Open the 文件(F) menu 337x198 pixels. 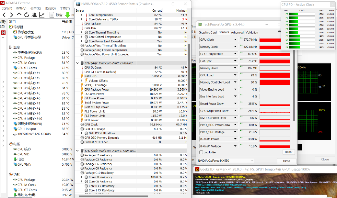(x=7, y=8)
